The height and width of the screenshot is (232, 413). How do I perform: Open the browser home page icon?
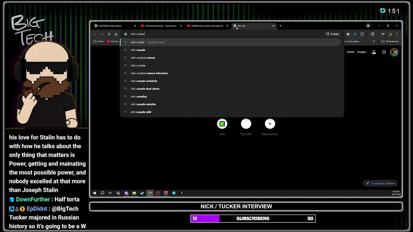(x=116, y=34)
